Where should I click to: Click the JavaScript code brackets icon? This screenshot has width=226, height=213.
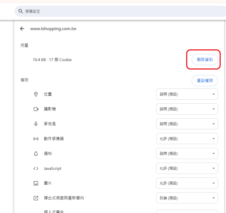pyautogui.click(x=36, y=168)
